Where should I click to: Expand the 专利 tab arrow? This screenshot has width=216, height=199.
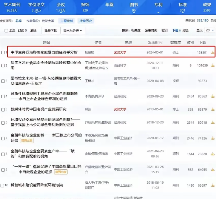pyautogui.click(x=158, y=13)
